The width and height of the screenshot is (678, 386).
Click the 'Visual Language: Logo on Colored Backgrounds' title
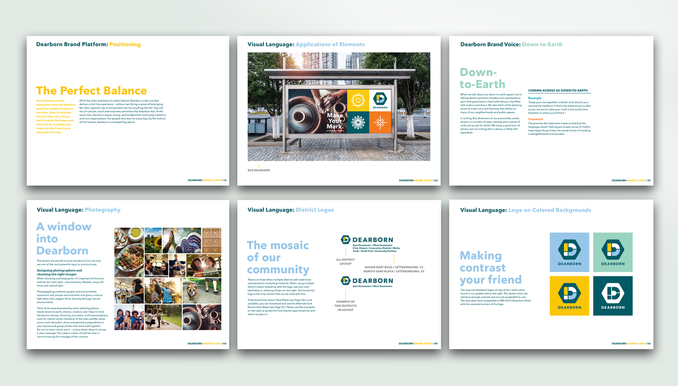(x=525, y=210)
